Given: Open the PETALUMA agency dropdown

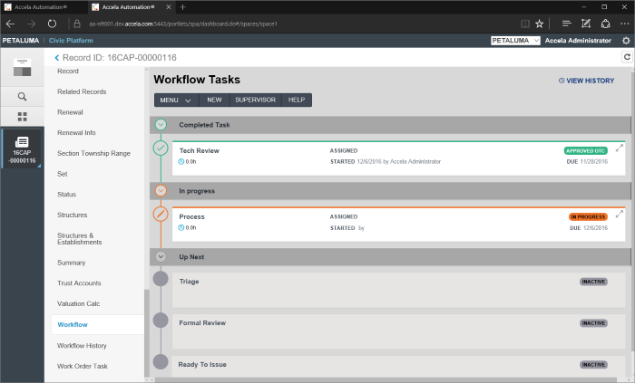Looking at the screenshot, I should click(515, 41).
